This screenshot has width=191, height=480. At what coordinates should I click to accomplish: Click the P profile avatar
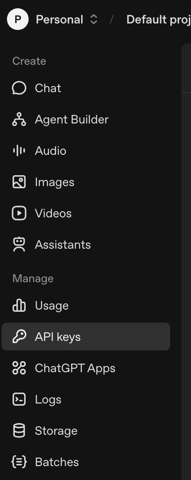tap(18, 19)
